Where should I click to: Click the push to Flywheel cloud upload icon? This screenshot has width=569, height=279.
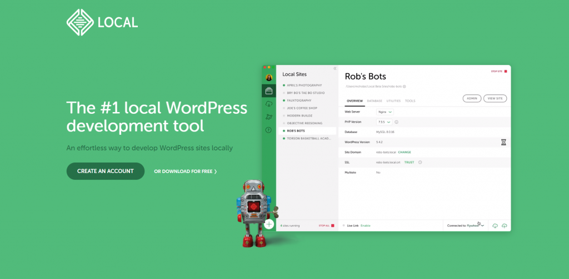pos(504,226)
